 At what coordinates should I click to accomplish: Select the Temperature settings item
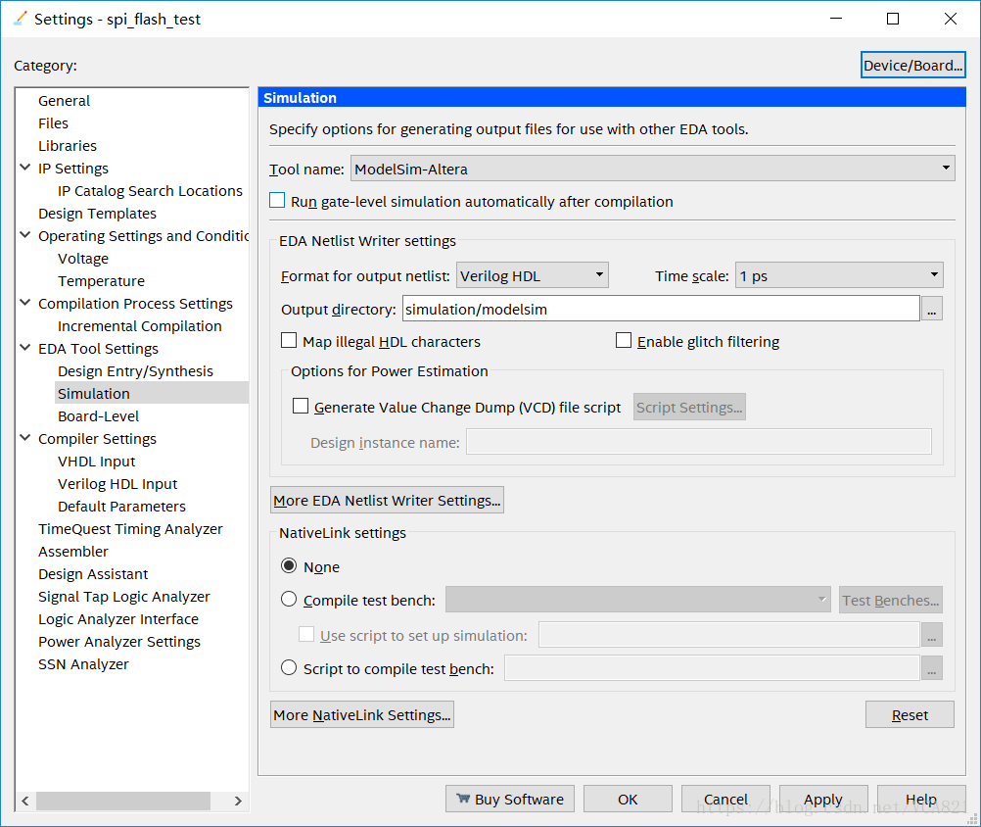(x=102, y=281)
